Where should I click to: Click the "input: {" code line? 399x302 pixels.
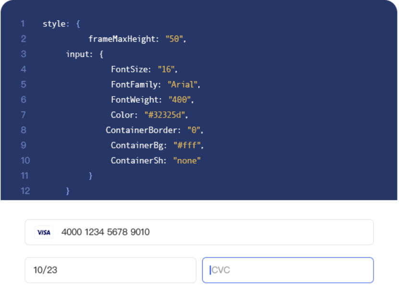(x=85, y=54)
